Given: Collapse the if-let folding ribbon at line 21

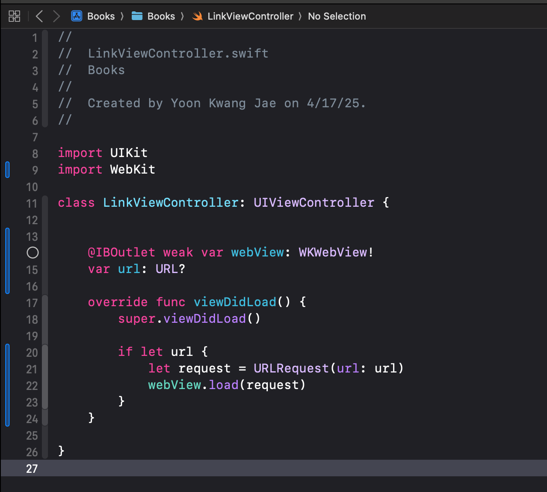Looking at the screenshot, I should tap(45, 377).
